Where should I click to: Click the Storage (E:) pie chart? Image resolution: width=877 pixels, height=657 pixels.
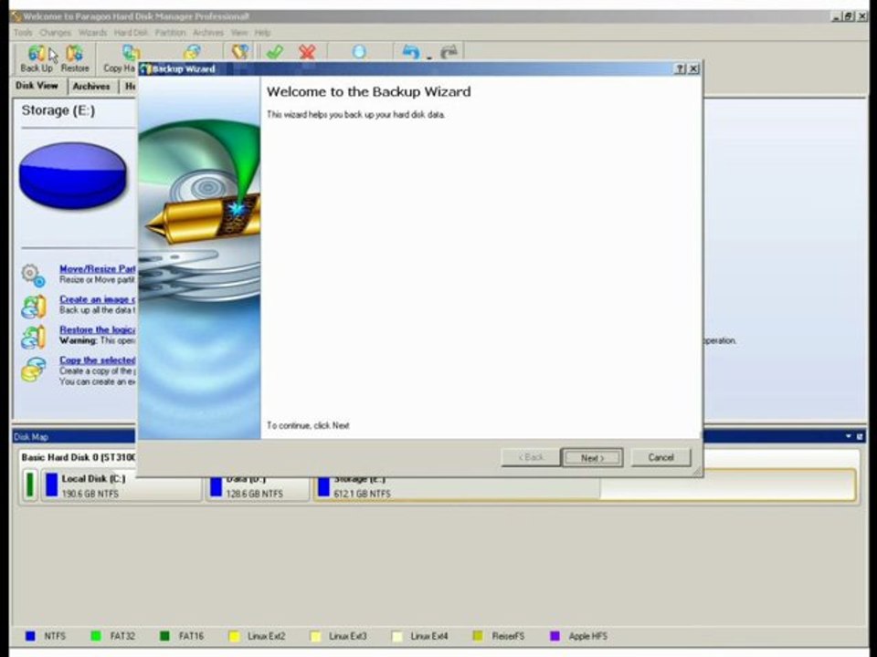(x=73, y=176)
